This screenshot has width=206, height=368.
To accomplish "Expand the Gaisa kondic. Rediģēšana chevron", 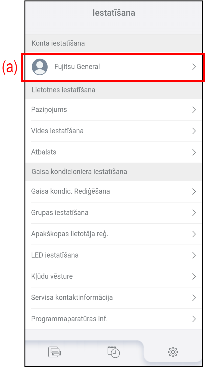I will (x=194, y=192).
